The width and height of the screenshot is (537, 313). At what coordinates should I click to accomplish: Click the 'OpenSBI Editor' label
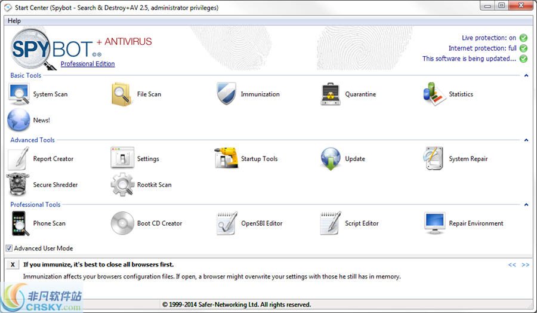tap(262, 223)
